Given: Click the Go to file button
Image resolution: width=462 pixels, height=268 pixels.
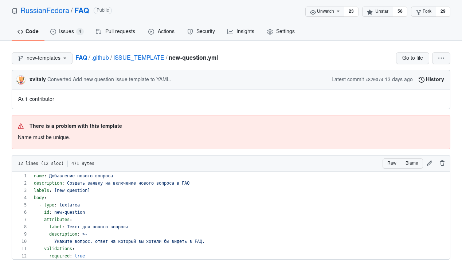Looking at the screenshot, I should tap(412, 58).
